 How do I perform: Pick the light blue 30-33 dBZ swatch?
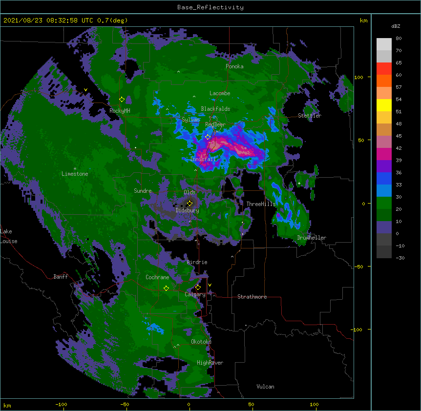coord(384,190)
